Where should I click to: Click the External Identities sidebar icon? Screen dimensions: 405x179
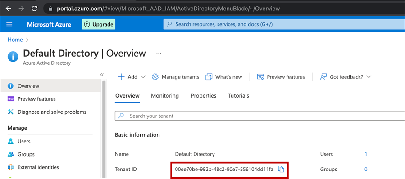[11, 167]
